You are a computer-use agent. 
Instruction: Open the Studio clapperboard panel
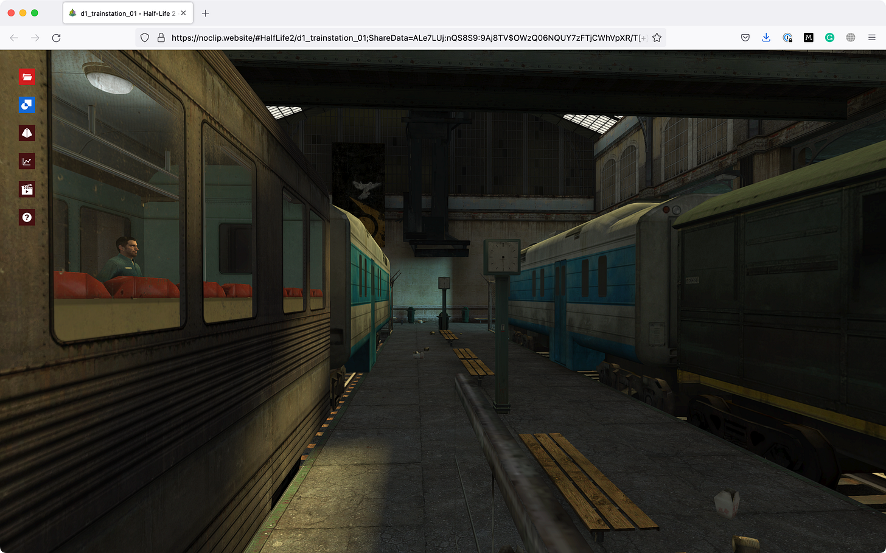tap(27, 189)
